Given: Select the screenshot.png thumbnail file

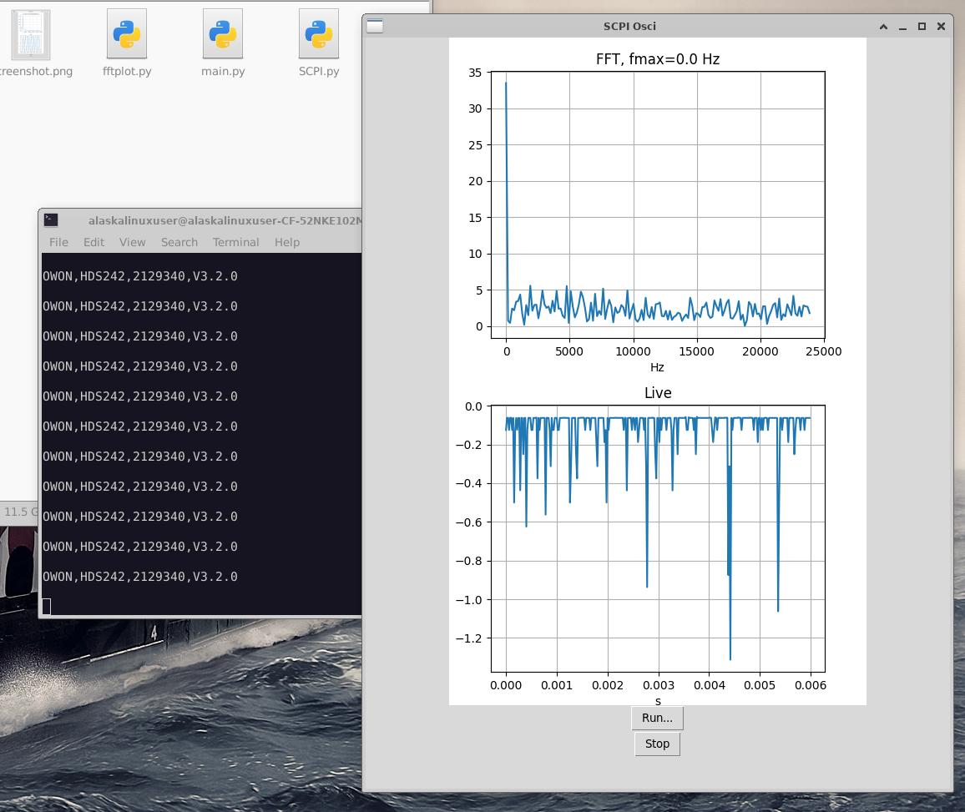Looking at the screenshot, I should click(x=32, y=35).
